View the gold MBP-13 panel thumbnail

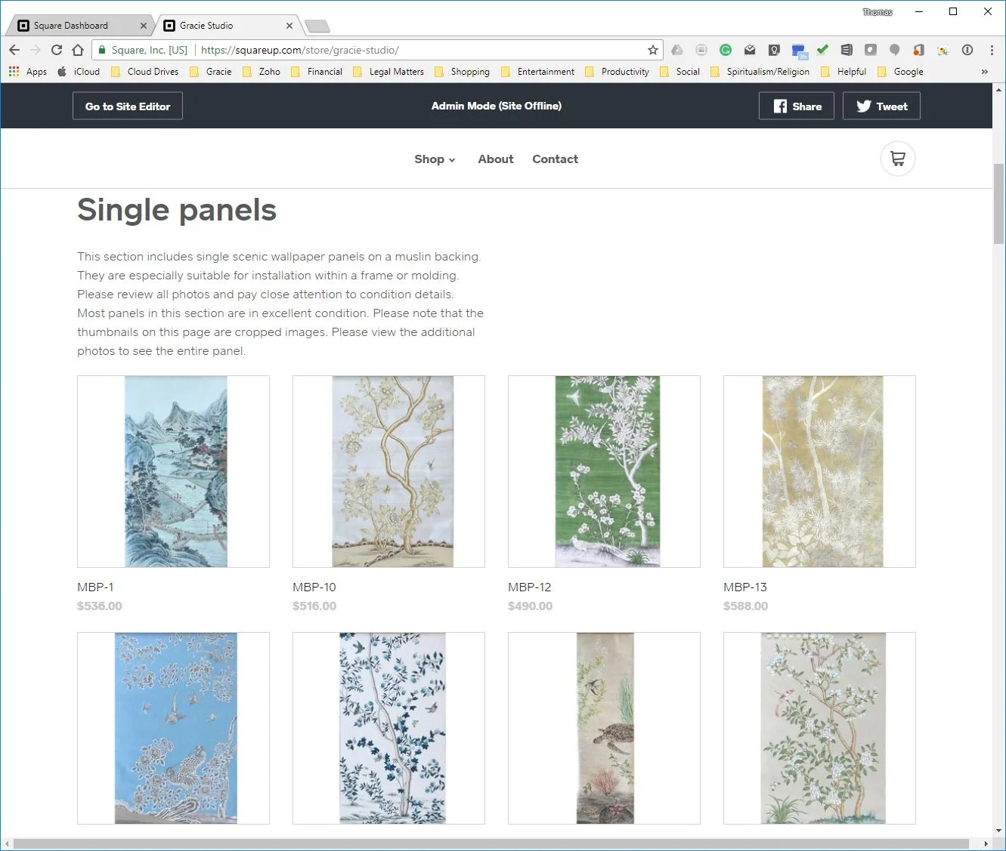[819, 471]
